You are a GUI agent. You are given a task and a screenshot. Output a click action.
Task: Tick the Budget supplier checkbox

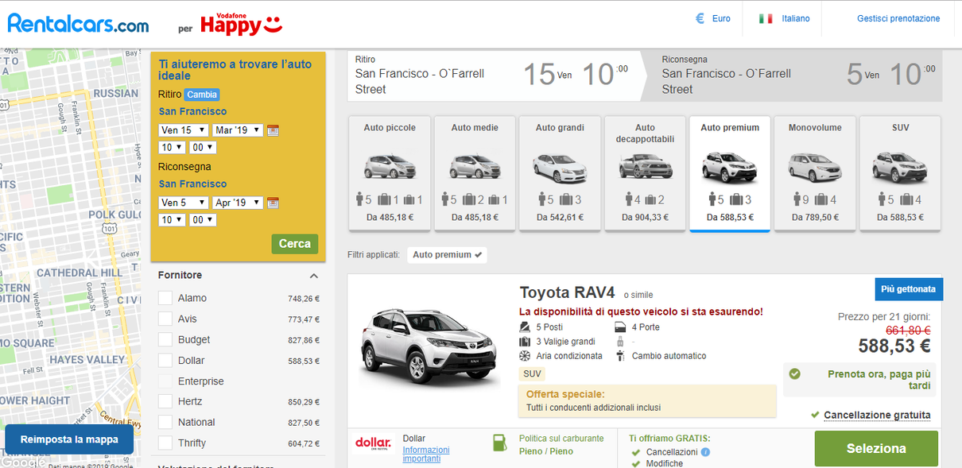(x=165, y=339)
